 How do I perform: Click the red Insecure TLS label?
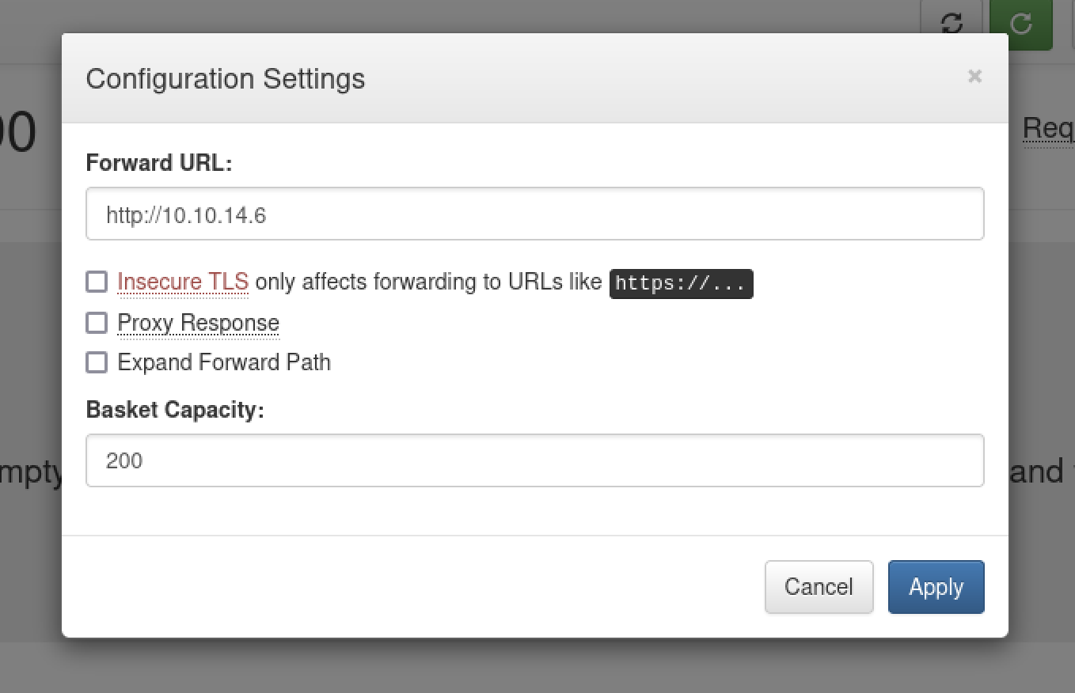coord(183,282)
